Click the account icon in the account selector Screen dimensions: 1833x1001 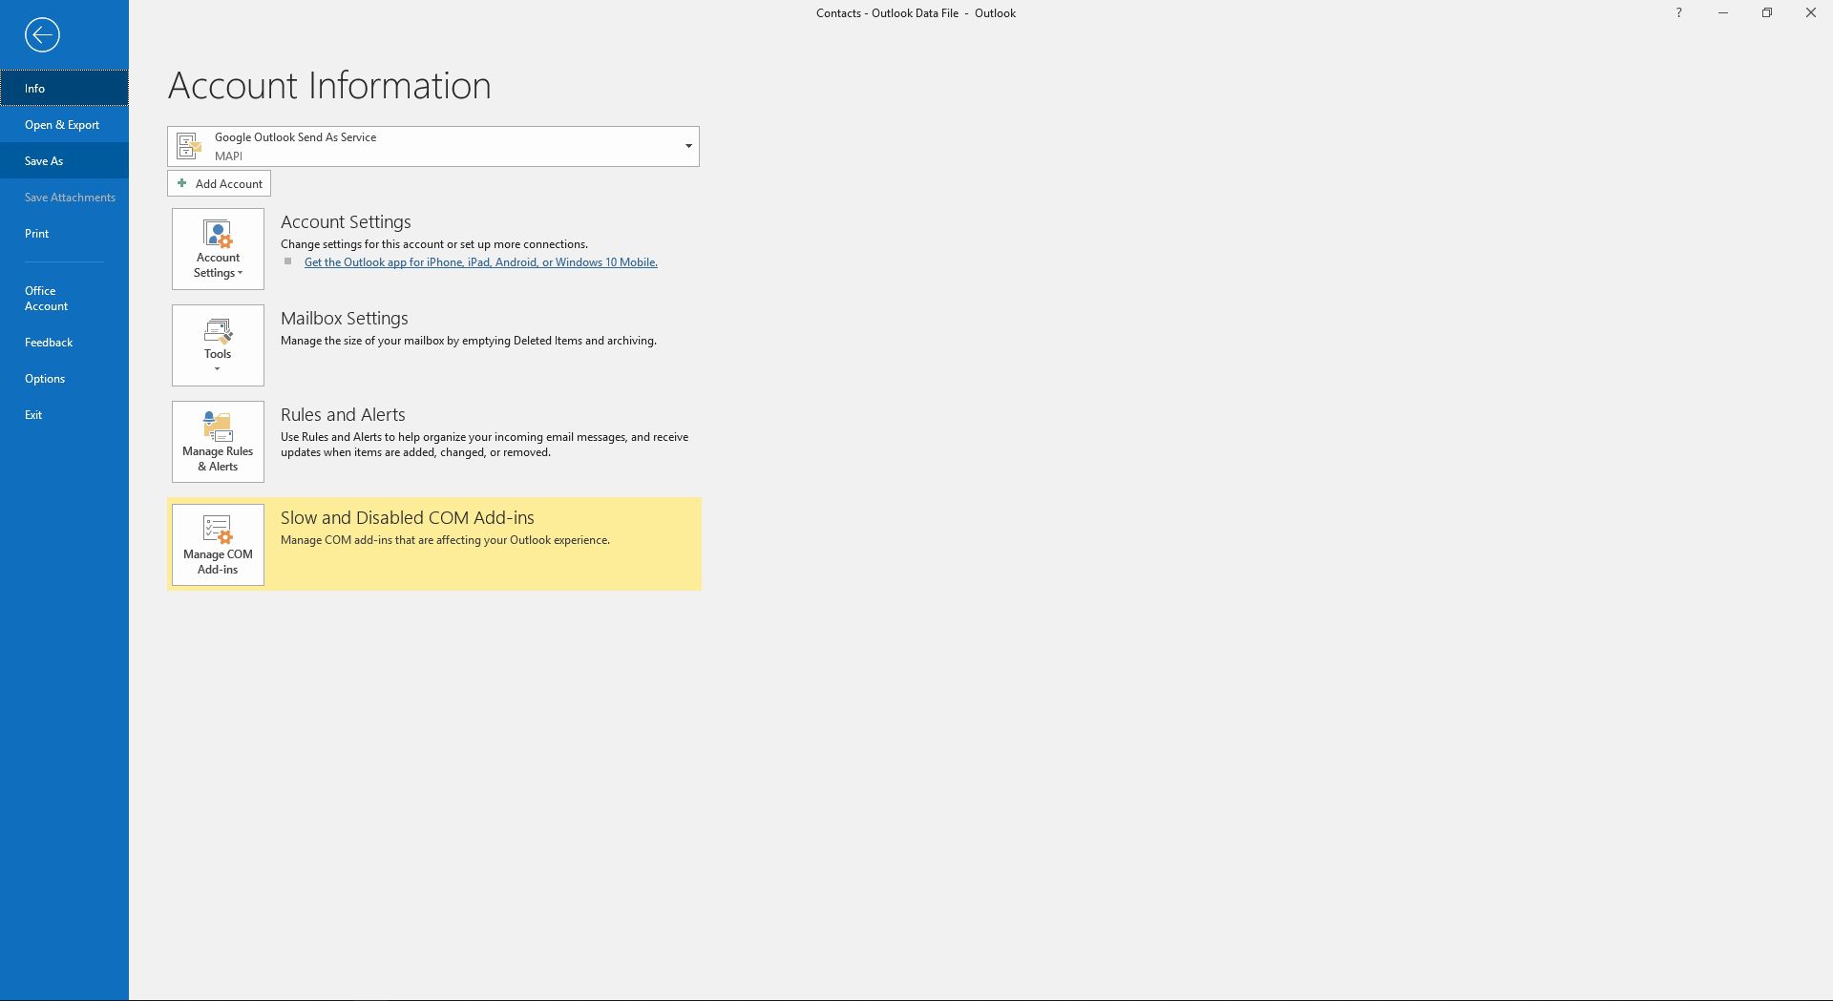[189, 146]
